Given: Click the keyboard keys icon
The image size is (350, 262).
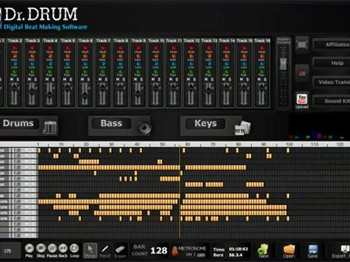Looking at the screenshot, I should [242, 128].
